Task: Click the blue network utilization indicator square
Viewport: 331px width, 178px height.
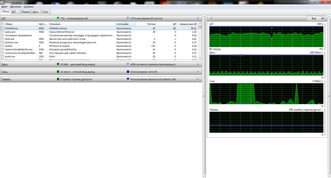Action: 128,72
